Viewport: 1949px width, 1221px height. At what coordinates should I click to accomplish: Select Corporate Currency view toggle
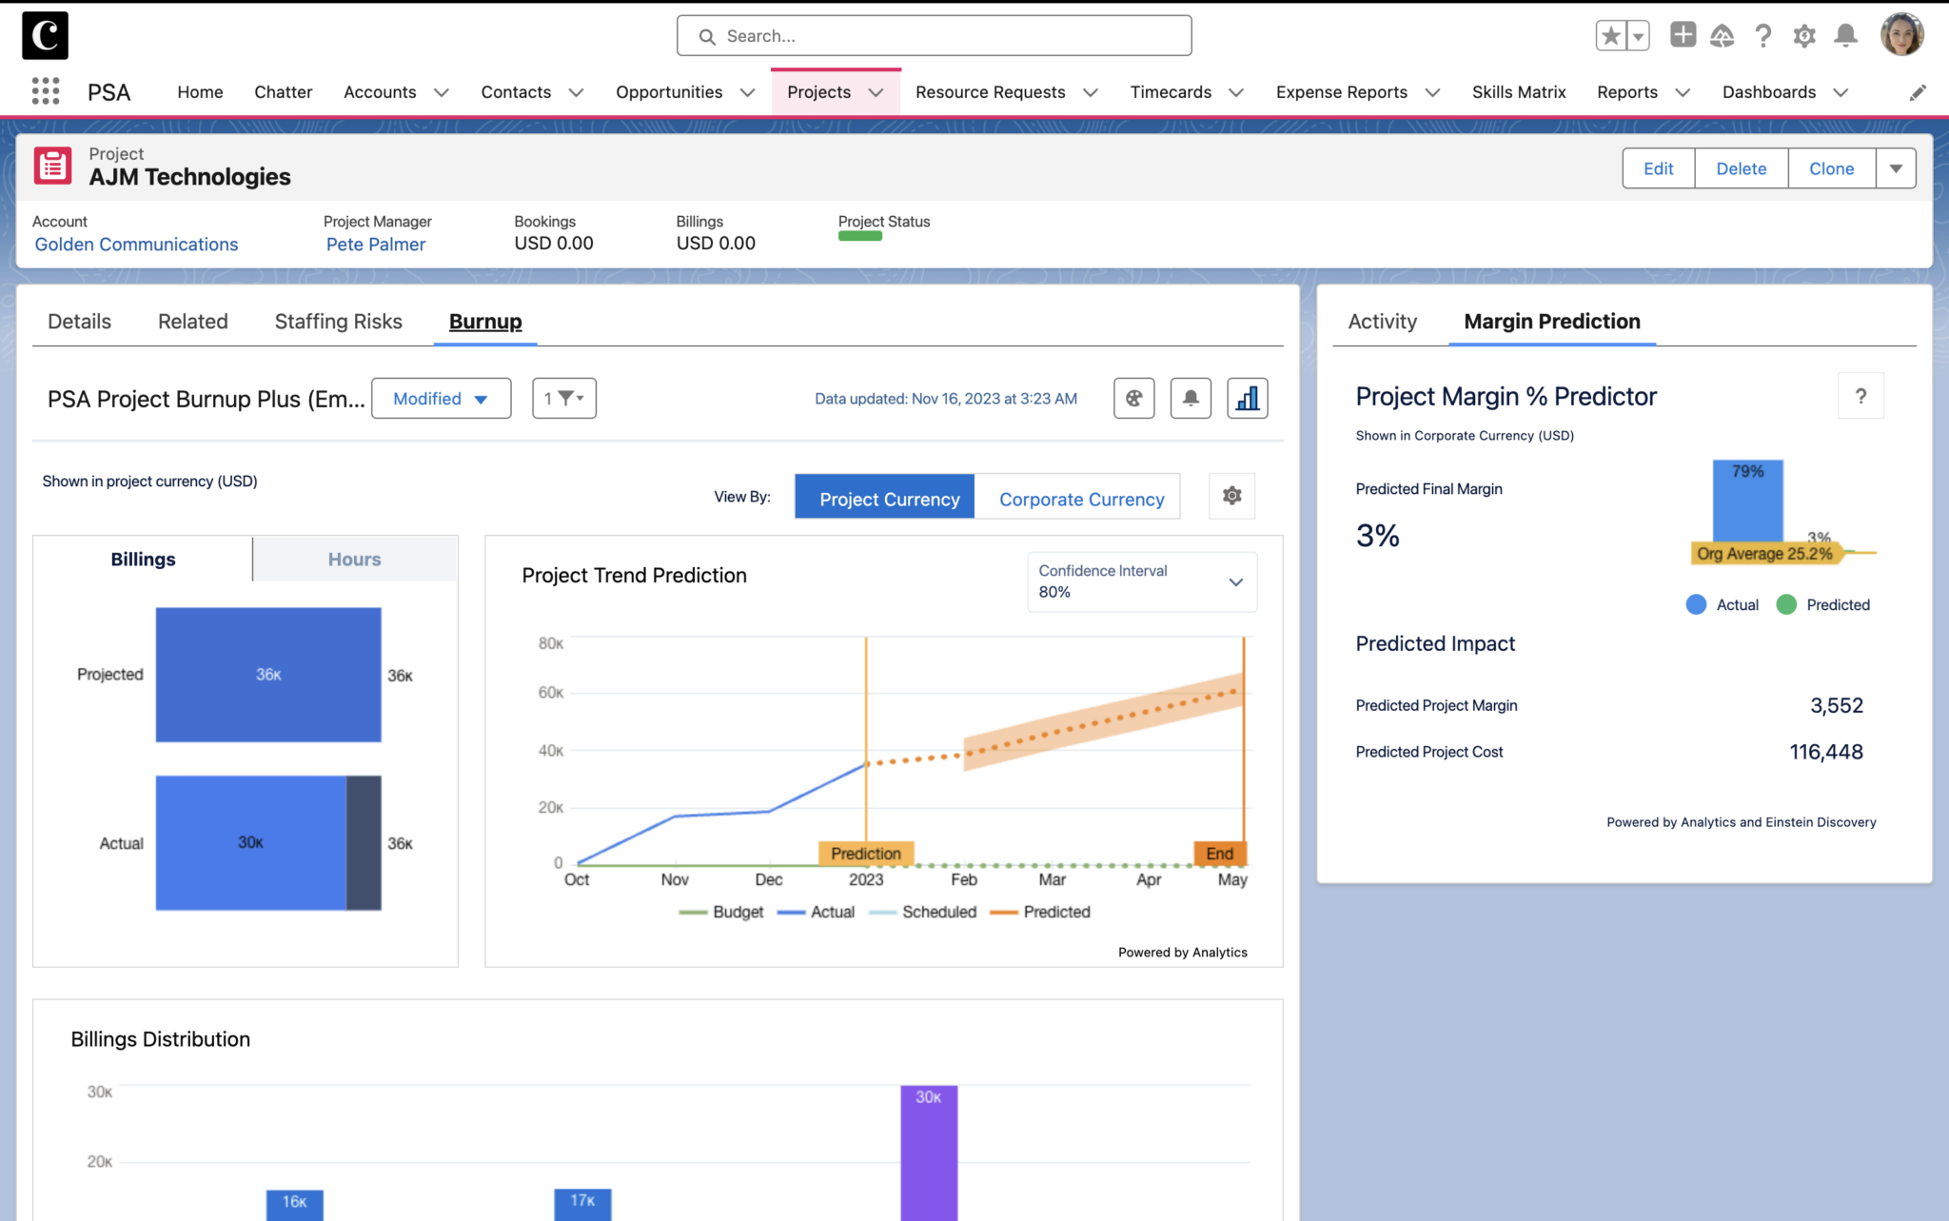click(1080, 498)
